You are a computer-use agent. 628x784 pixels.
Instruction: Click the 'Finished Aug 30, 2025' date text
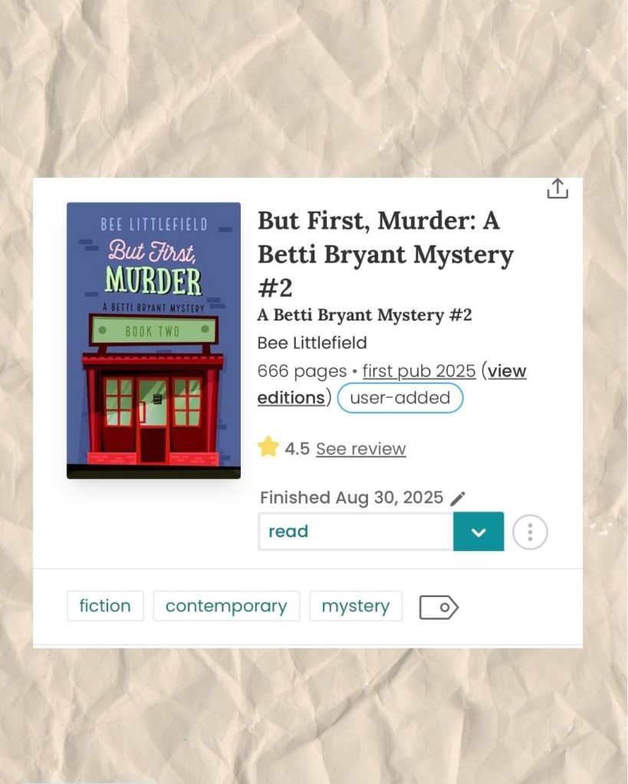point(351,498)
